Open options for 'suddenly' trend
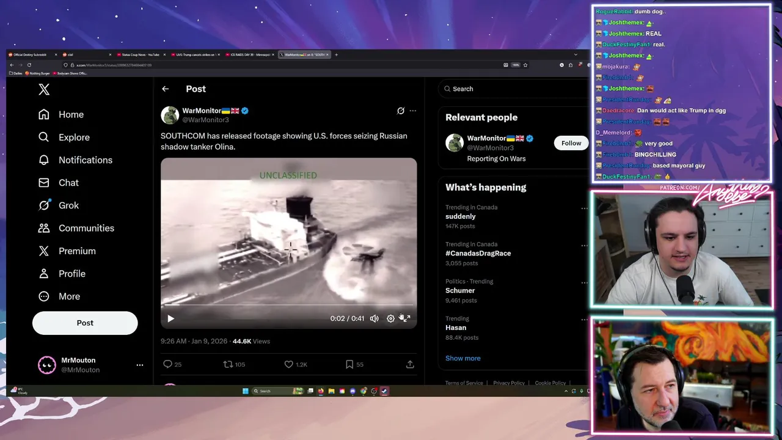This screenshot has height=440, width=782. pyautogui.click(x=584, y=208)
